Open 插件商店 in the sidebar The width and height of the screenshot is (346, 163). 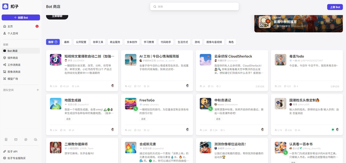point(21,58)
